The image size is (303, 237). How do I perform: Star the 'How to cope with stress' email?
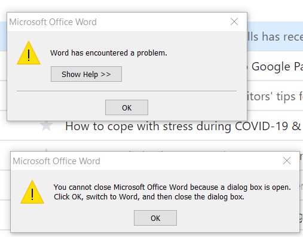pos(46,125)
